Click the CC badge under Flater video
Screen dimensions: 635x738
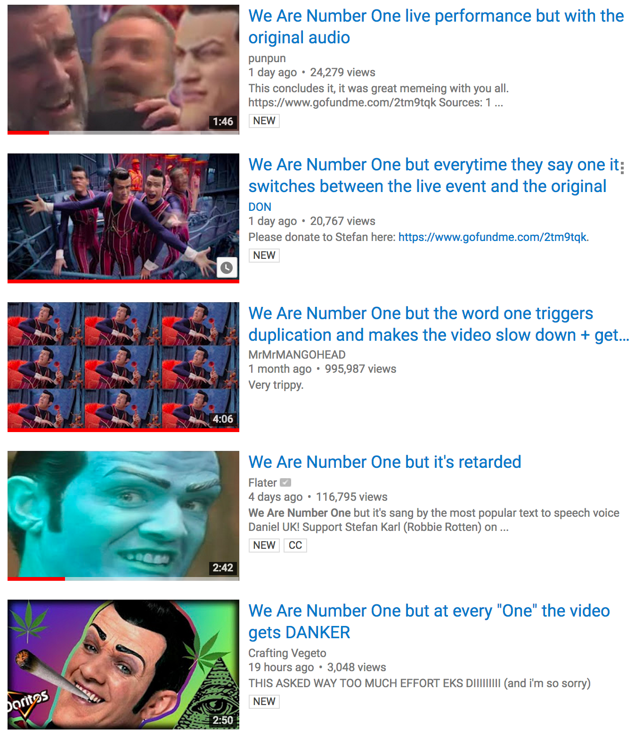(295, 545)
